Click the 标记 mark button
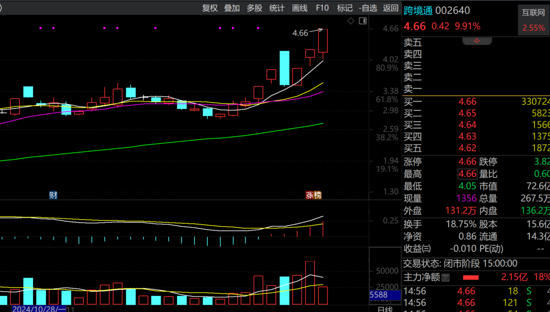 (x=344, y=8)
